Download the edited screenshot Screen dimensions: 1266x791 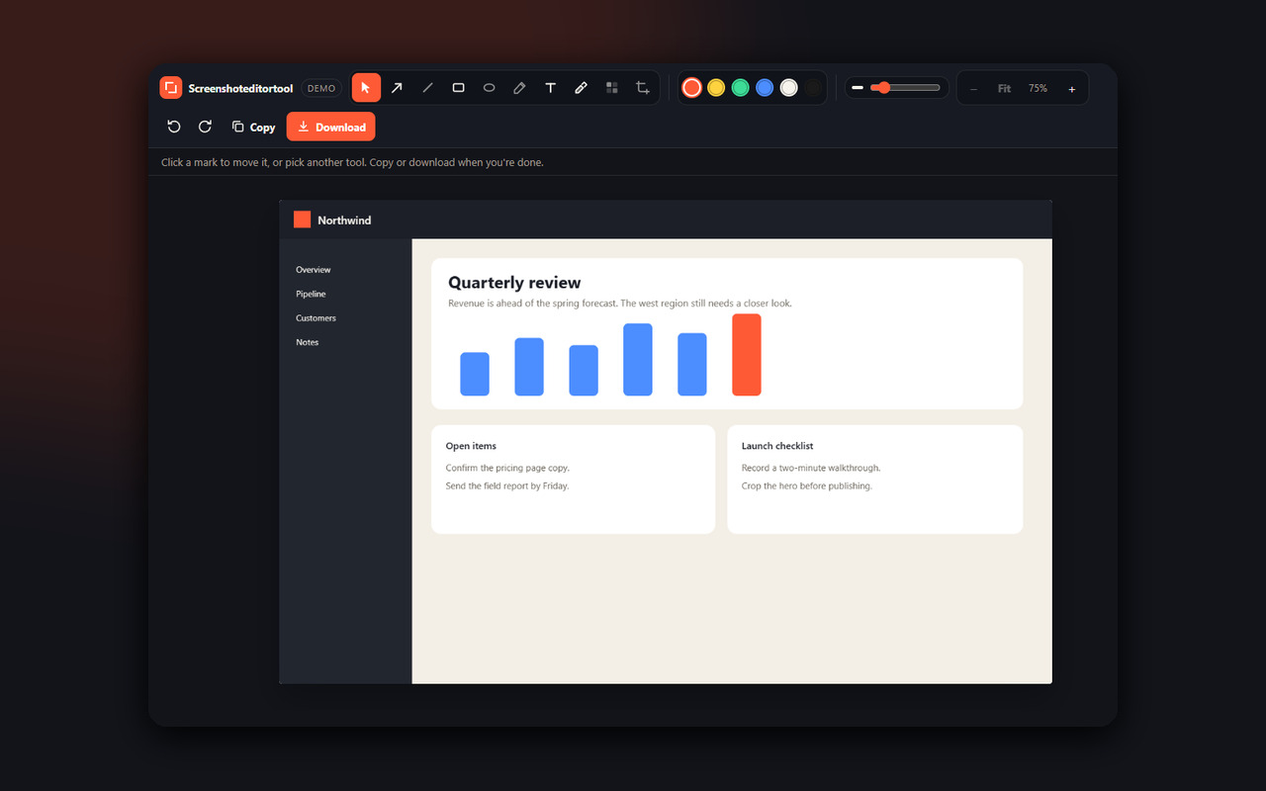click(x=331, y=127)
